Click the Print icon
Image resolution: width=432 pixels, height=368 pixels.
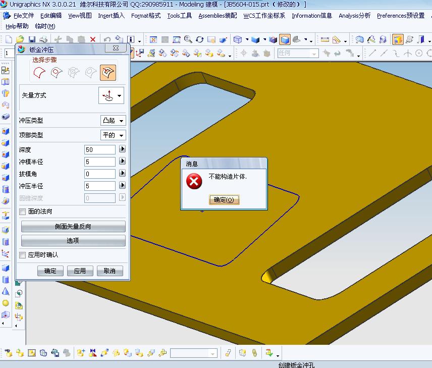click(43, 39)
